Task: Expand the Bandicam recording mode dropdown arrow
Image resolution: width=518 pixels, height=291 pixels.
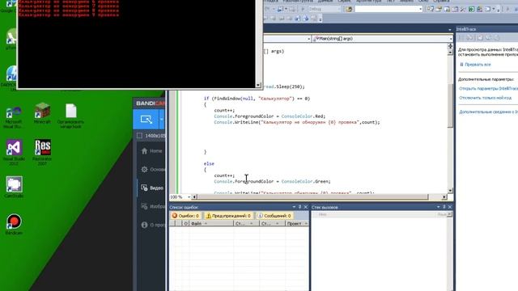Action: (x=162, y=119)
